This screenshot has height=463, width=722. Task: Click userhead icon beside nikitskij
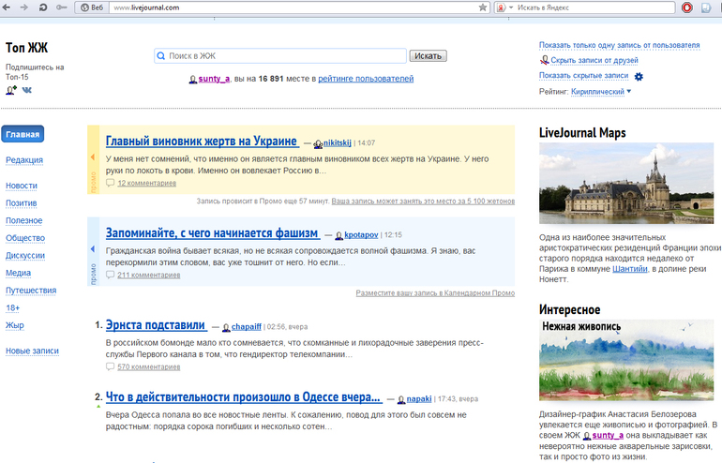click(x=318, y=144)
